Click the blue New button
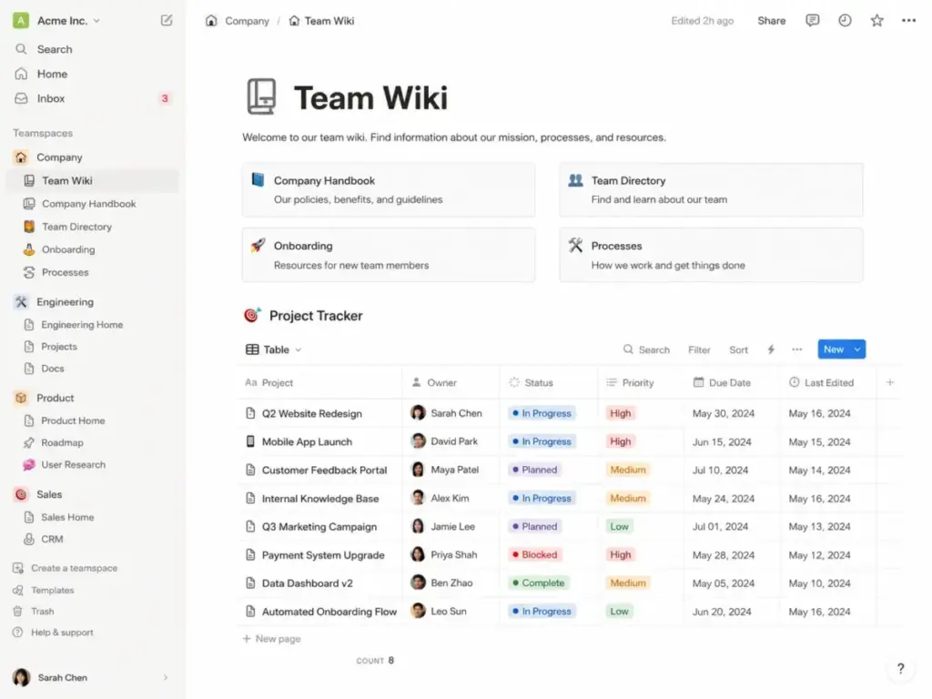Image resolution: width=932 pixels, height=699 pixels. pyautogui.click(x=834, y=349)
